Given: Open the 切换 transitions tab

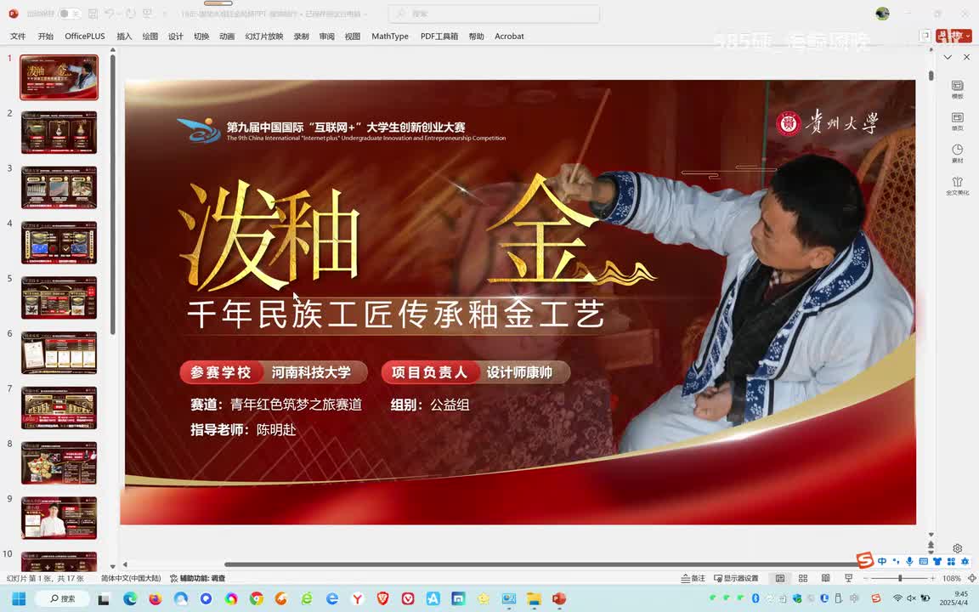Looking at the screenshot, I should click(x=201, y=37).
